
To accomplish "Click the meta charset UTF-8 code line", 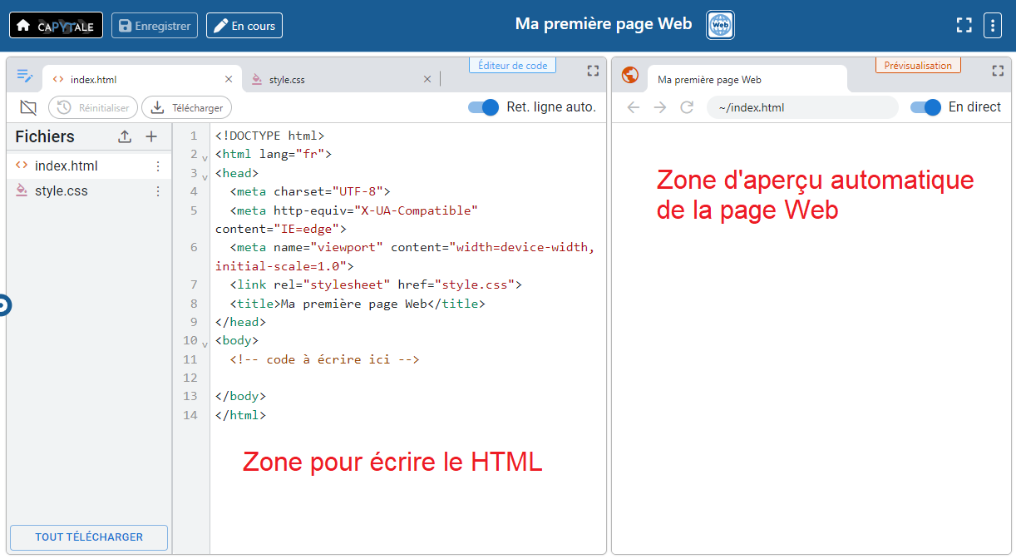I will click(x=310, y=191).
